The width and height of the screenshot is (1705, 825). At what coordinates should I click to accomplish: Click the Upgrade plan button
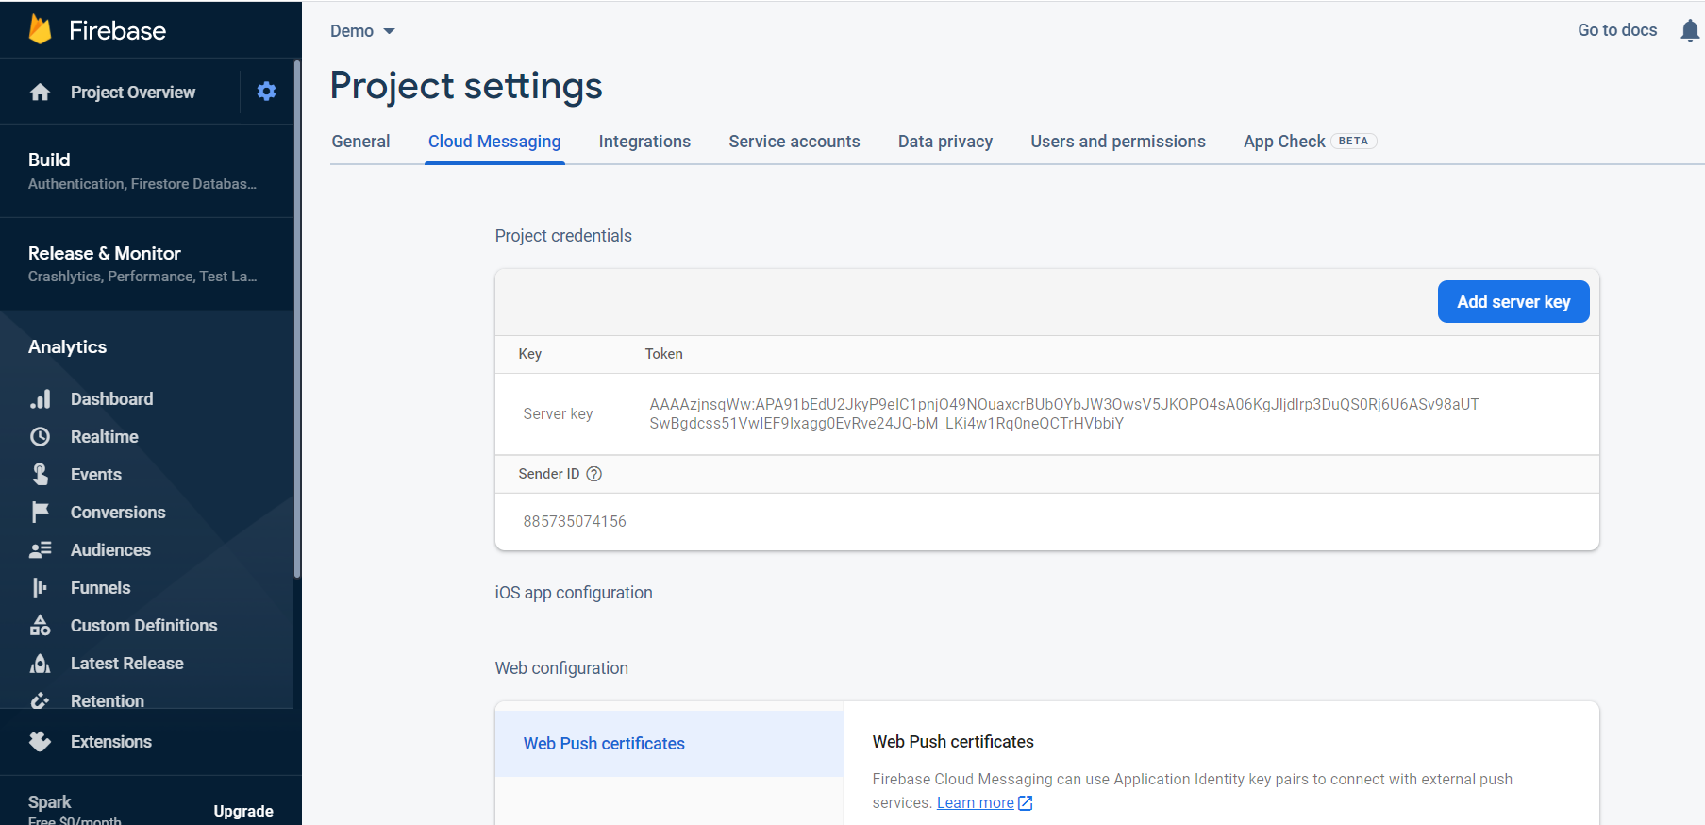pos(243,811)
